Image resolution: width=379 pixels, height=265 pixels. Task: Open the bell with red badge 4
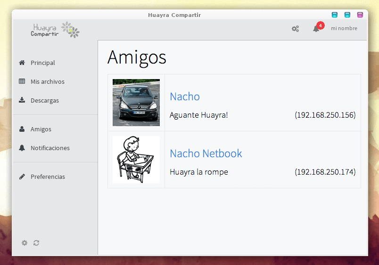316,29
